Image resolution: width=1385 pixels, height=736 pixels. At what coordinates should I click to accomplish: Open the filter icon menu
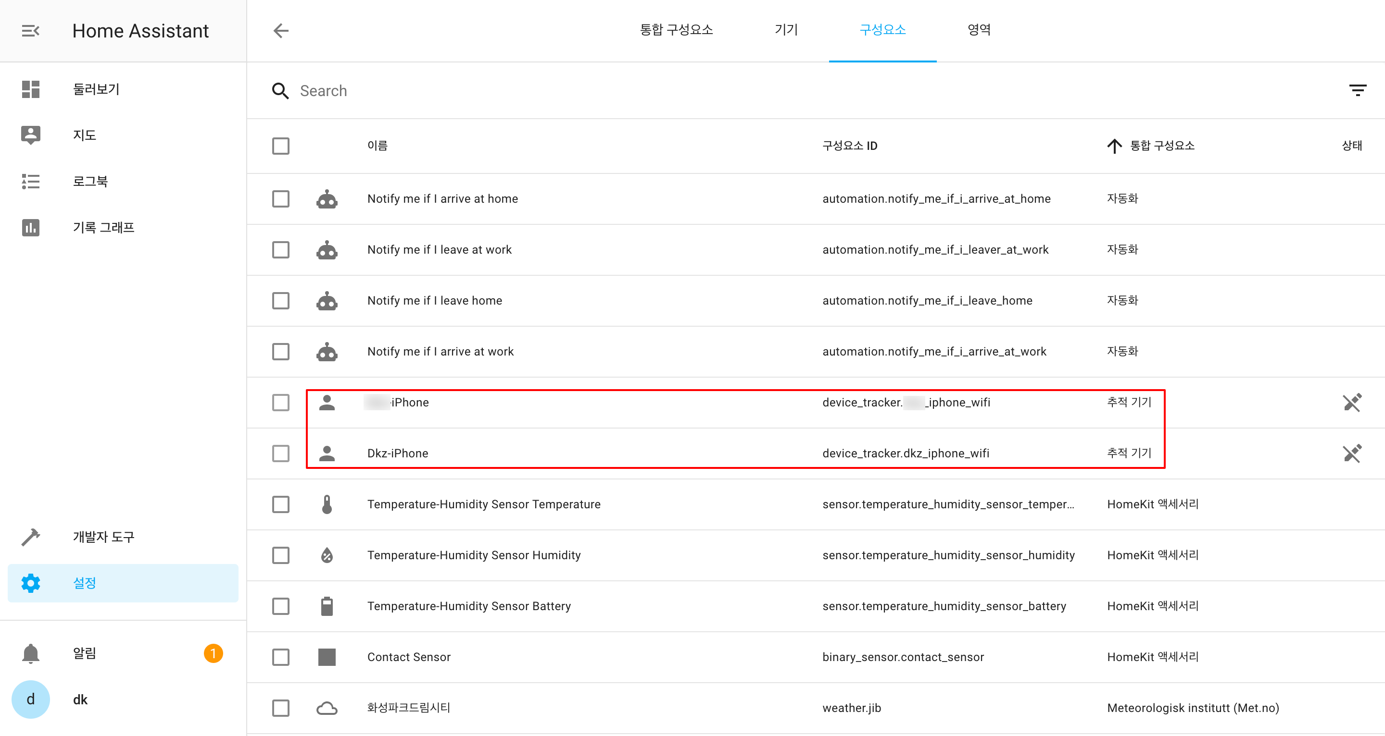tap(1357, 90)
